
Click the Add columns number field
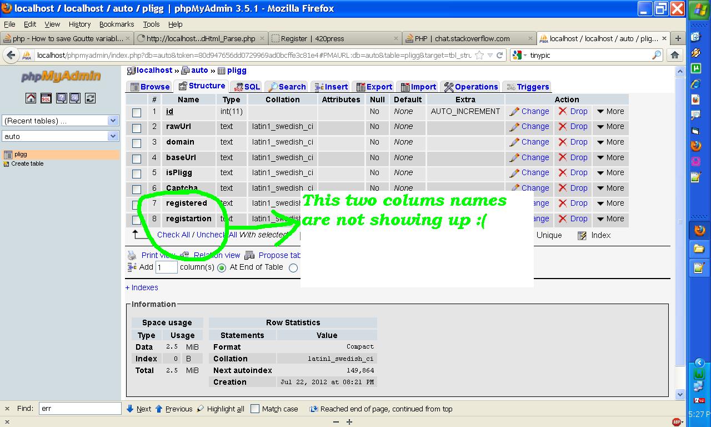pyautogui.click(x=166, y=267)
